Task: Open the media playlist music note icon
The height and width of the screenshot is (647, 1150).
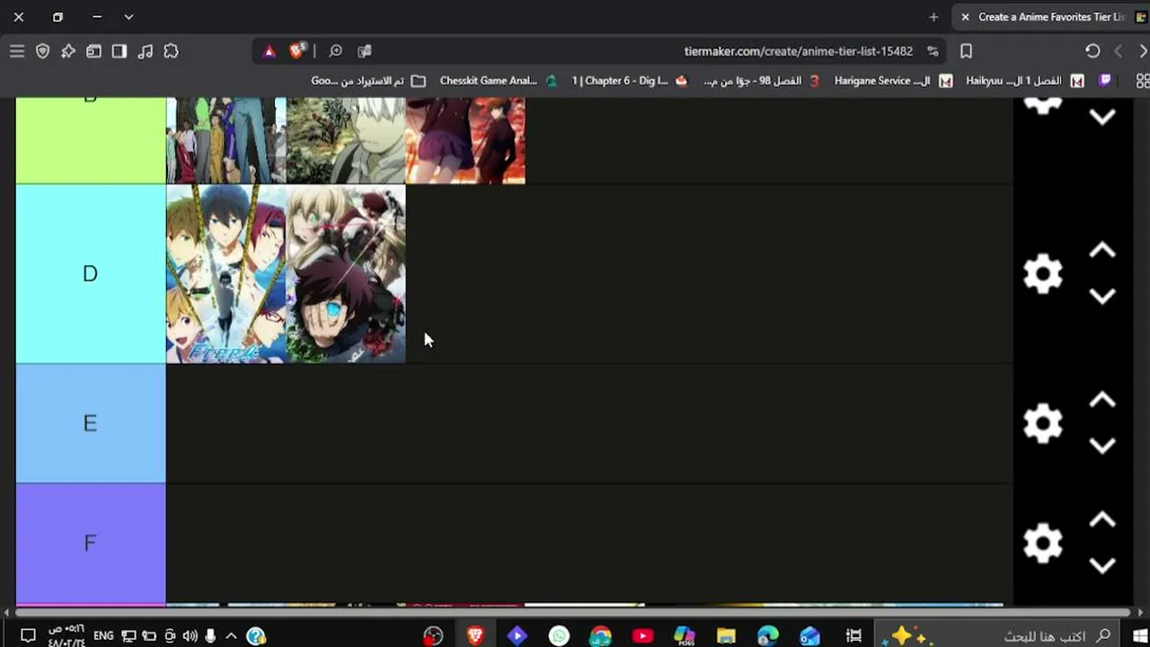Action: point(146,51)
